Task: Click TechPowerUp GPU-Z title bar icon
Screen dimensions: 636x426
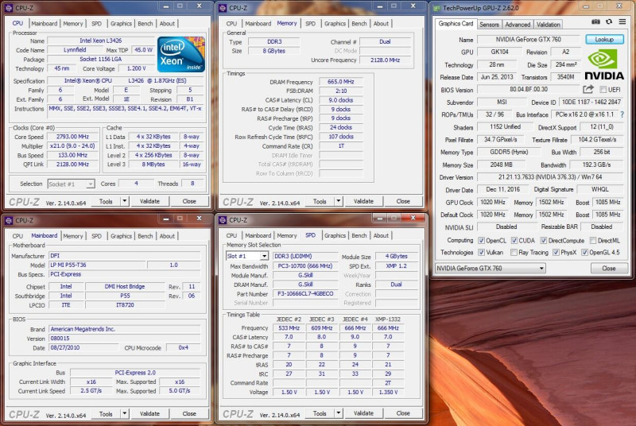Action: pyautogui.click(x=436, y=8)
